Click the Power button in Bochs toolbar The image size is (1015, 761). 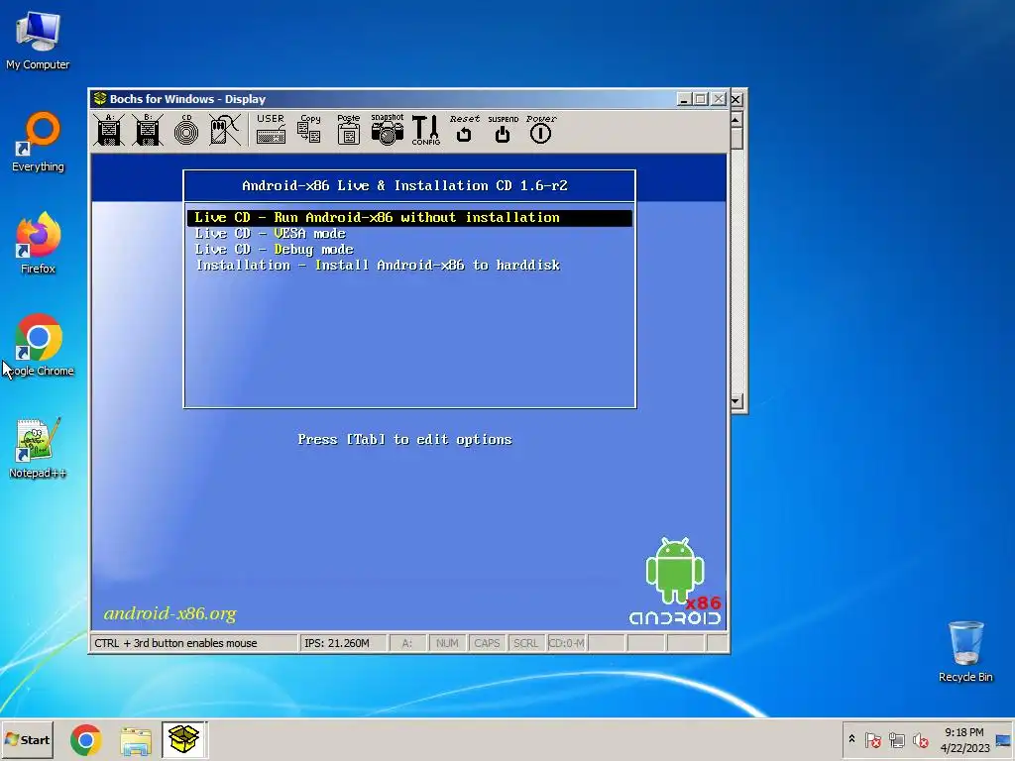[x=541, y=129]
